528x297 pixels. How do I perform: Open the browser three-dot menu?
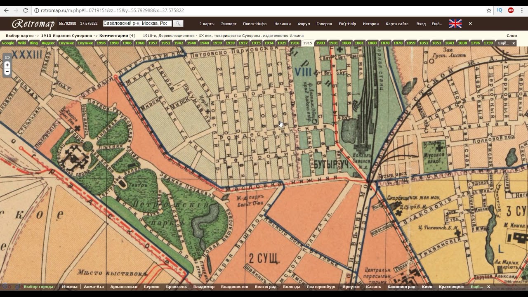pos(522,10)
